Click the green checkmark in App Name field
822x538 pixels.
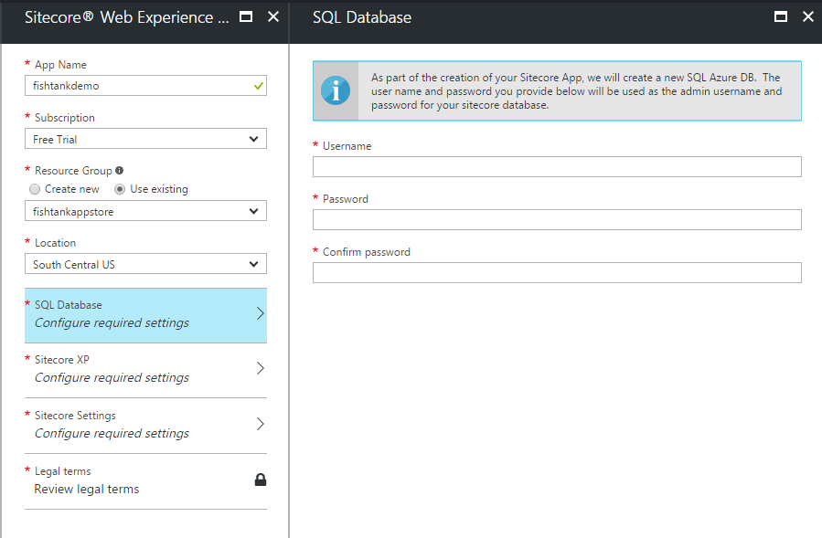click(x=259, y=86)
